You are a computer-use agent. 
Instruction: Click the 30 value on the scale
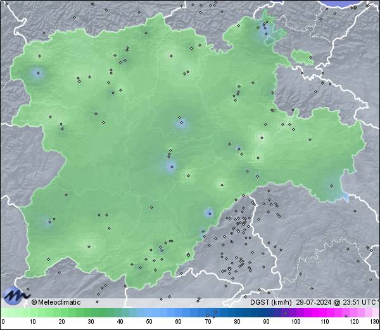pos(91,322)
